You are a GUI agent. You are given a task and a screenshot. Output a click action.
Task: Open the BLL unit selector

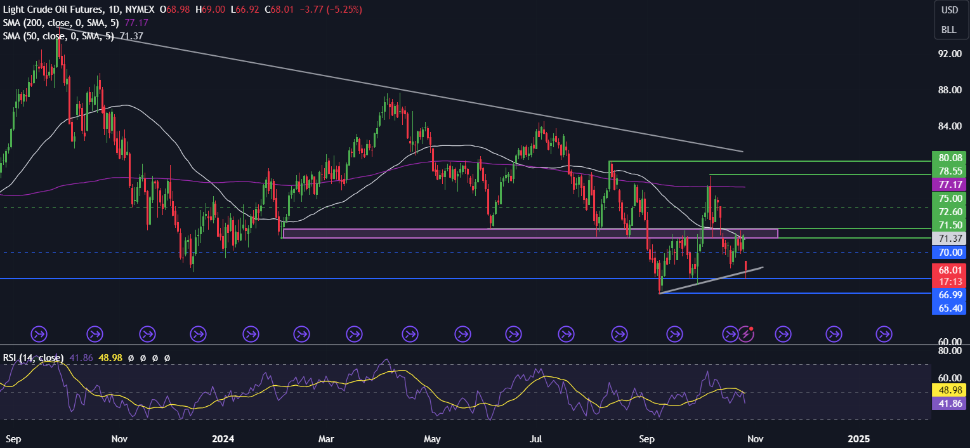tap(949, 30)
